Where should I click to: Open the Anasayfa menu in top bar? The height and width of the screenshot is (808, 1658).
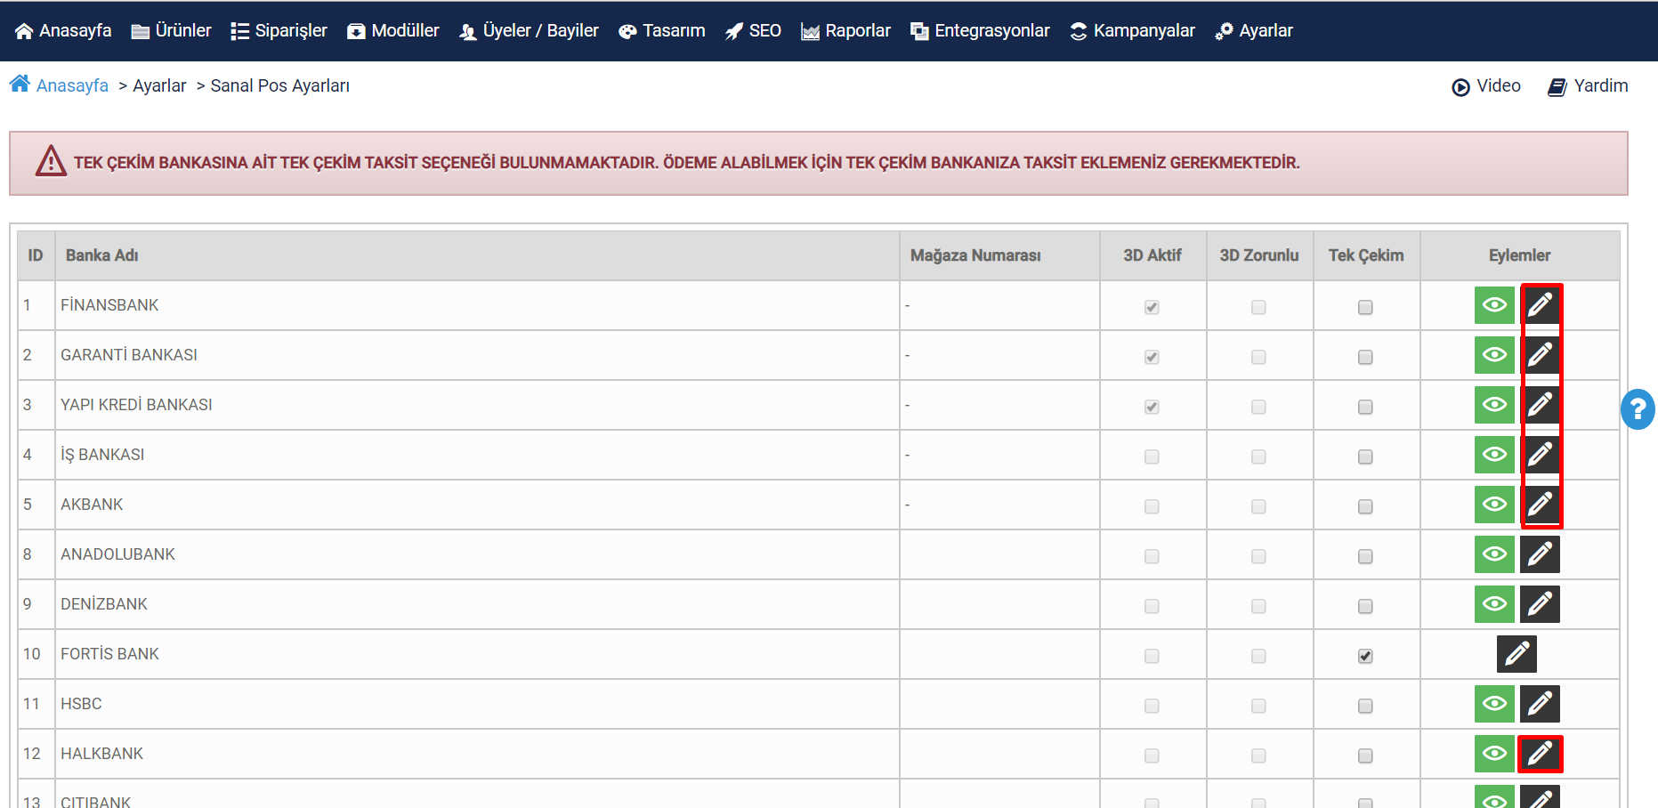tap(63, 30)
